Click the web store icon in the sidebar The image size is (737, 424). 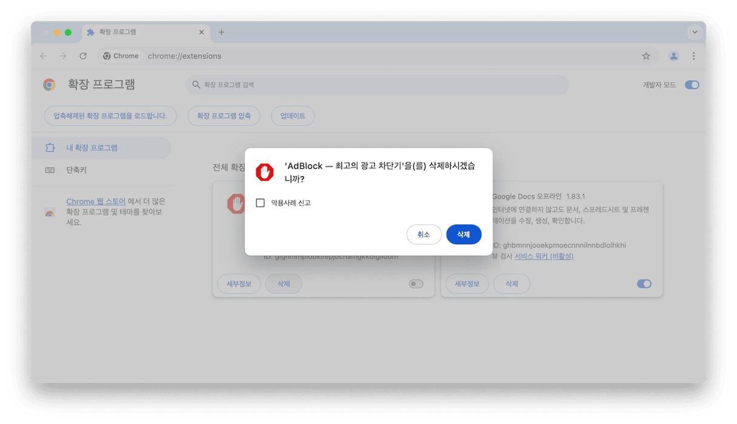tap(50, 212)
